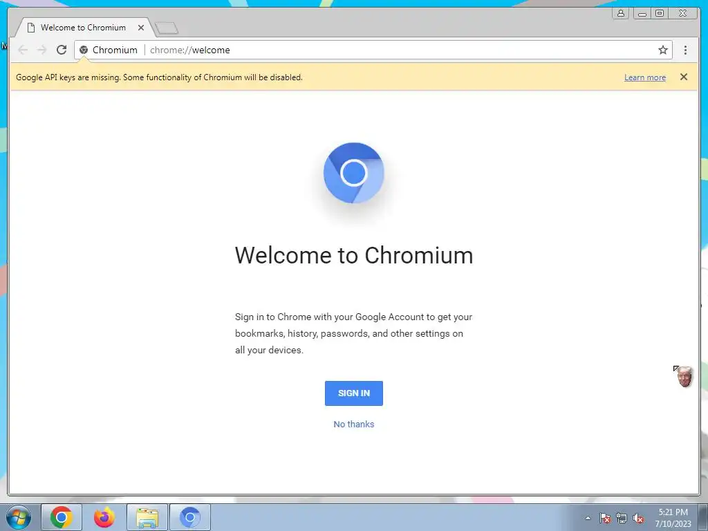The image size is (708, 531).
Task: Open the Chromium three-dot menu
Action: (685, 50)
